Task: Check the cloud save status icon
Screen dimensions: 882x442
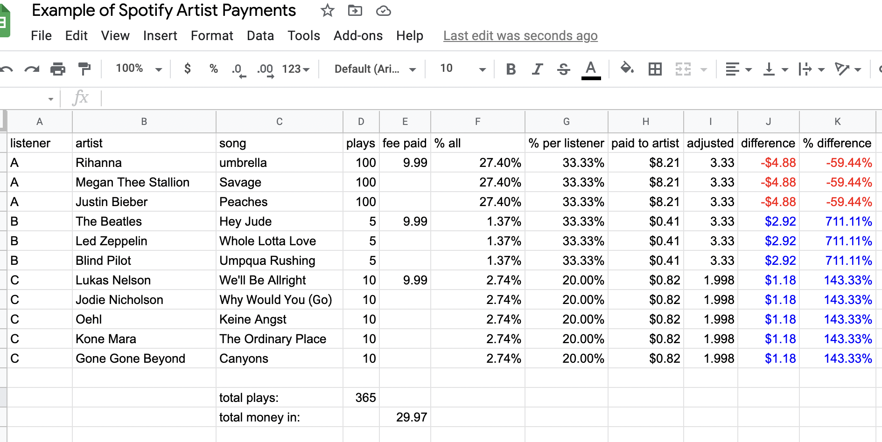Action: (x=384, y=11)
